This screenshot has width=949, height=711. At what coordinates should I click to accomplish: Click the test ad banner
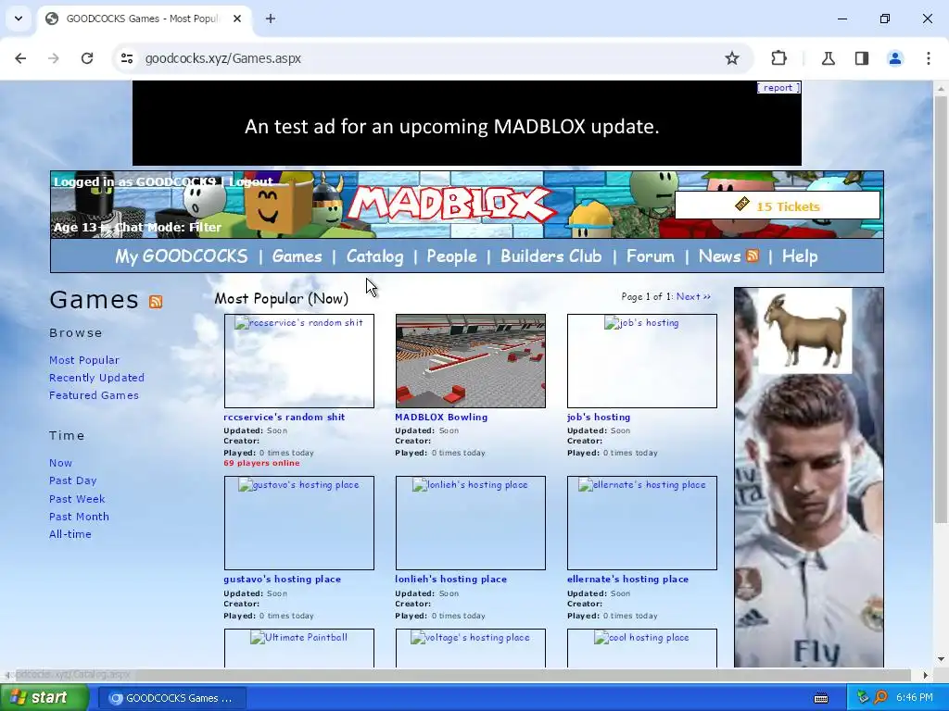[467, 123]
